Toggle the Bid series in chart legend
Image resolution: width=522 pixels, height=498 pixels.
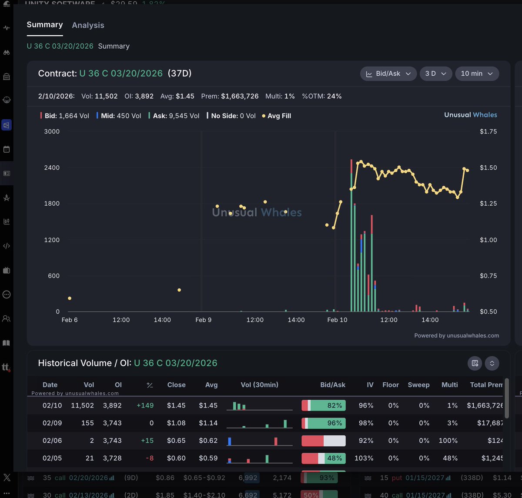(x=64, y=116)
